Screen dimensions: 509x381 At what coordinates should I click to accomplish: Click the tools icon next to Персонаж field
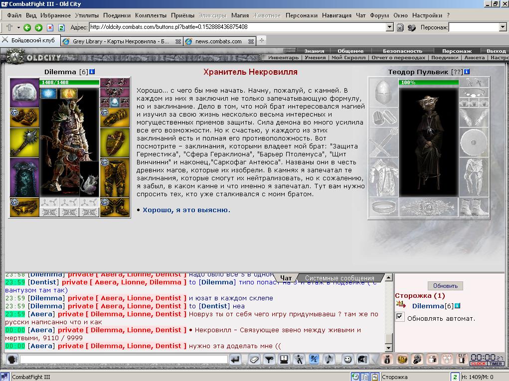tap(412, 27)
